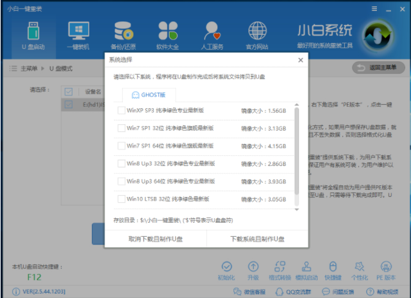
Task: Click the 人工服务 support icon
Action: coord(212,33)
